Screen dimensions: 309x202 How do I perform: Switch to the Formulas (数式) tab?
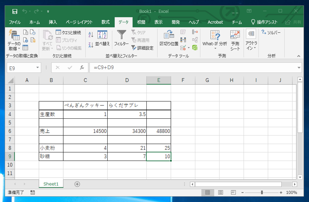tap(105, 22)
